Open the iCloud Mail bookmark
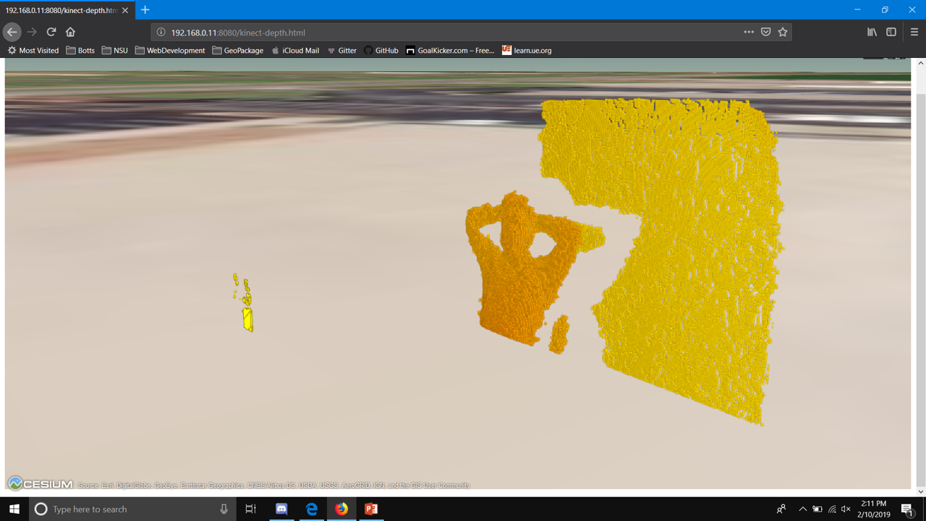This screenshot has height=521, width=926. [295, 51]
